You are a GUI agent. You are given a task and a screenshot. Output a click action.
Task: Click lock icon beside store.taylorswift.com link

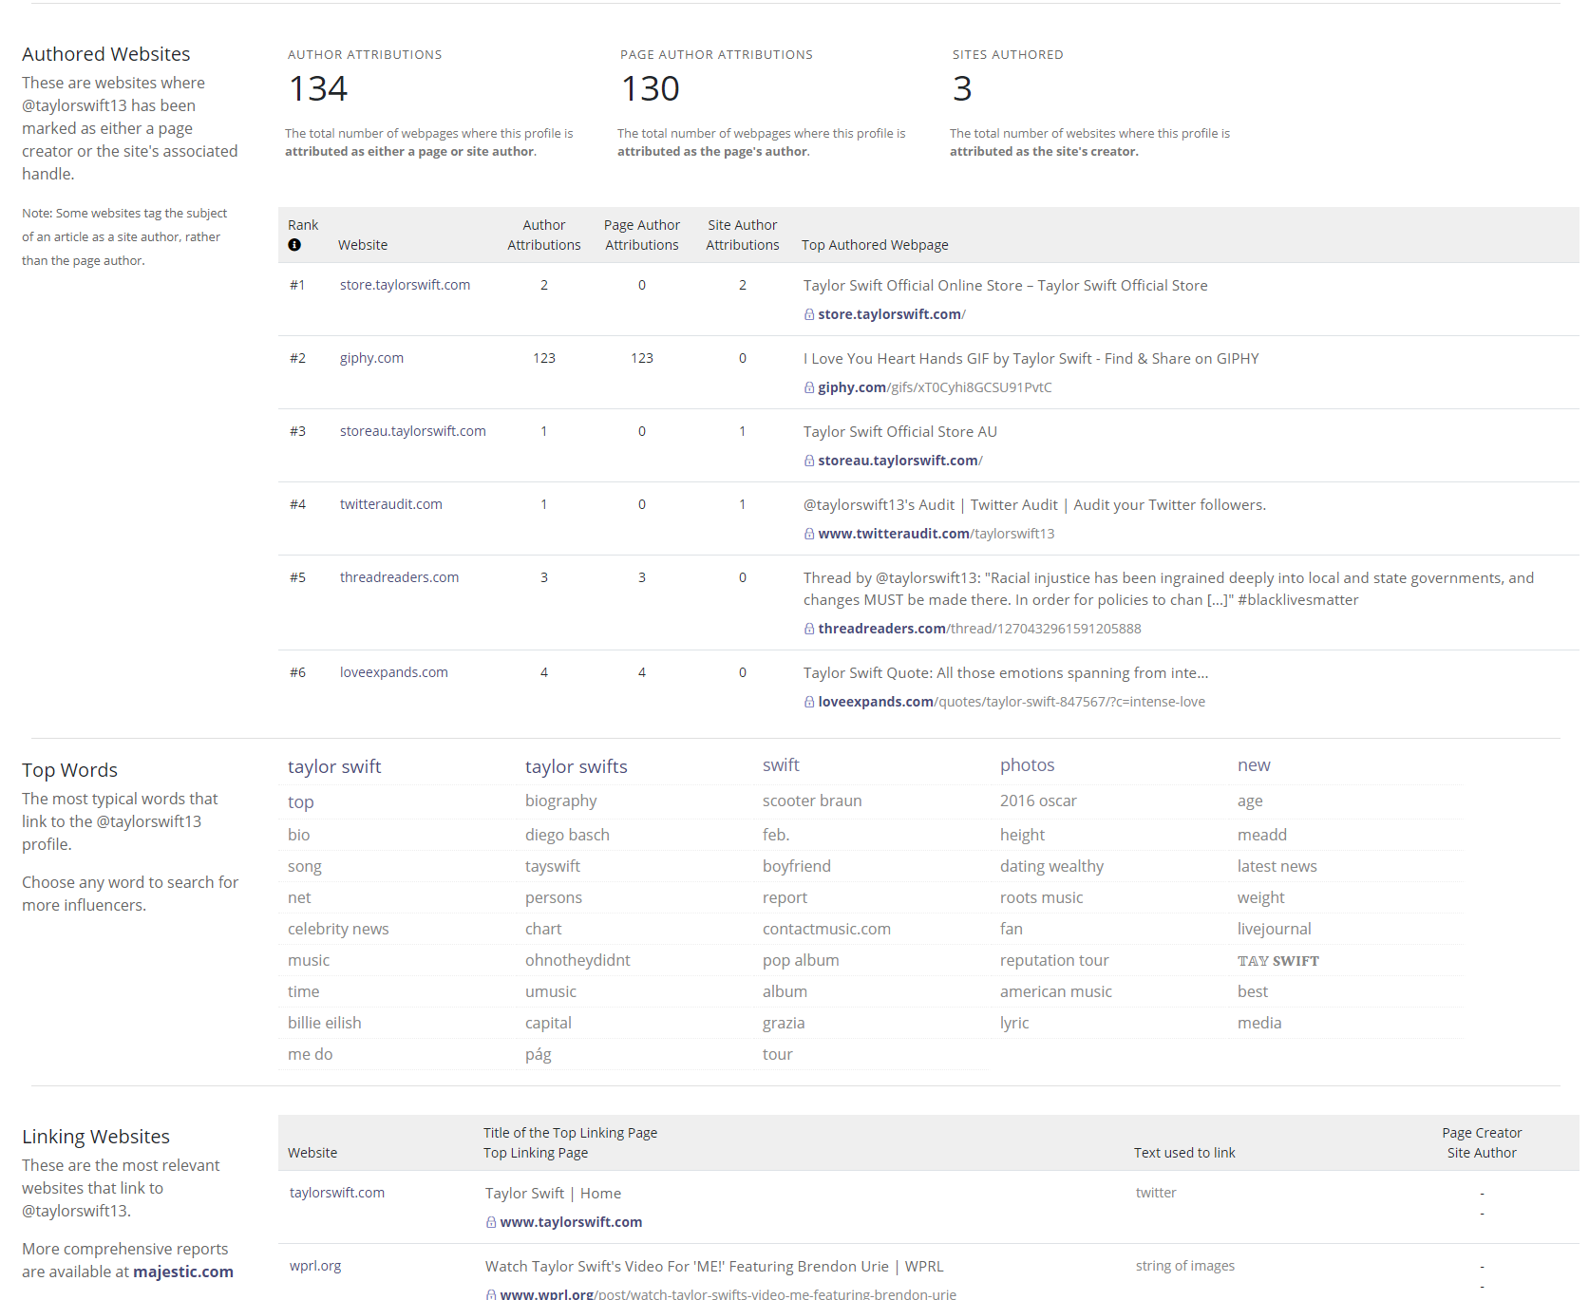point(809,314)
